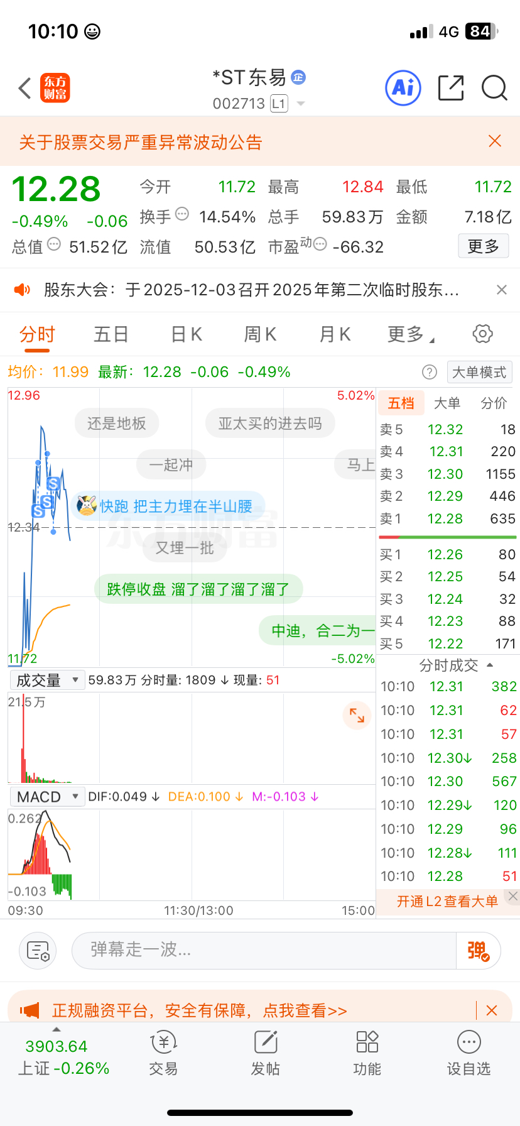Tap the 买5 12.22 order row

448,643
